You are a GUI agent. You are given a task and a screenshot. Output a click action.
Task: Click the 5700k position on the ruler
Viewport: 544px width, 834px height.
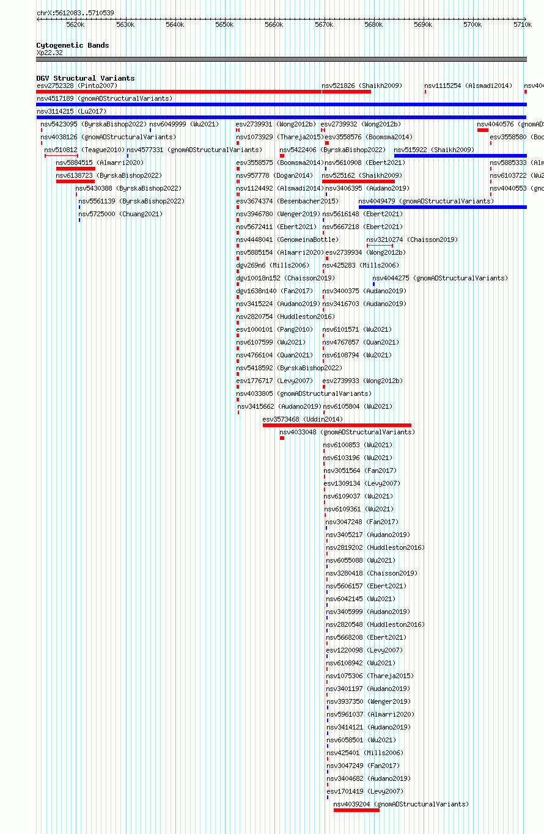tap(472, 24)
